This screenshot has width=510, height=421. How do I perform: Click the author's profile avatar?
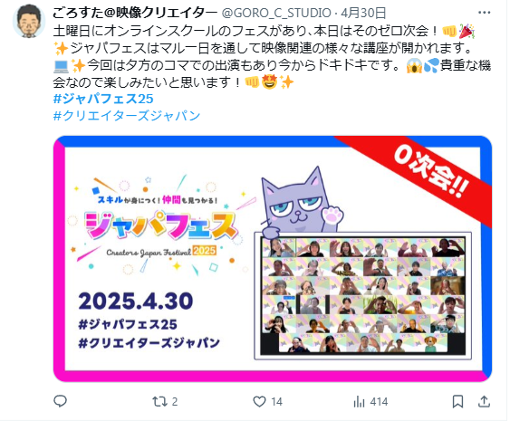coord(29,21)
